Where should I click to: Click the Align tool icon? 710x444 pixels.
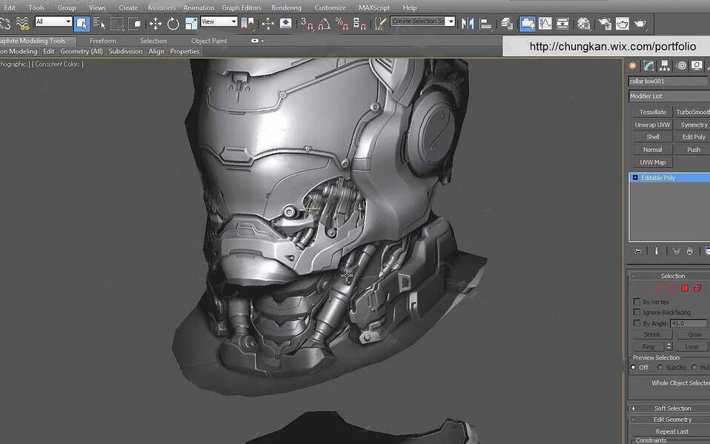click(x=485, y=24)
